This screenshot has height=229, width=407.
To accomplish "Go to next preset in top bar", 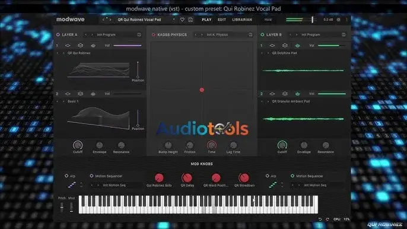I will click(110, 20).
